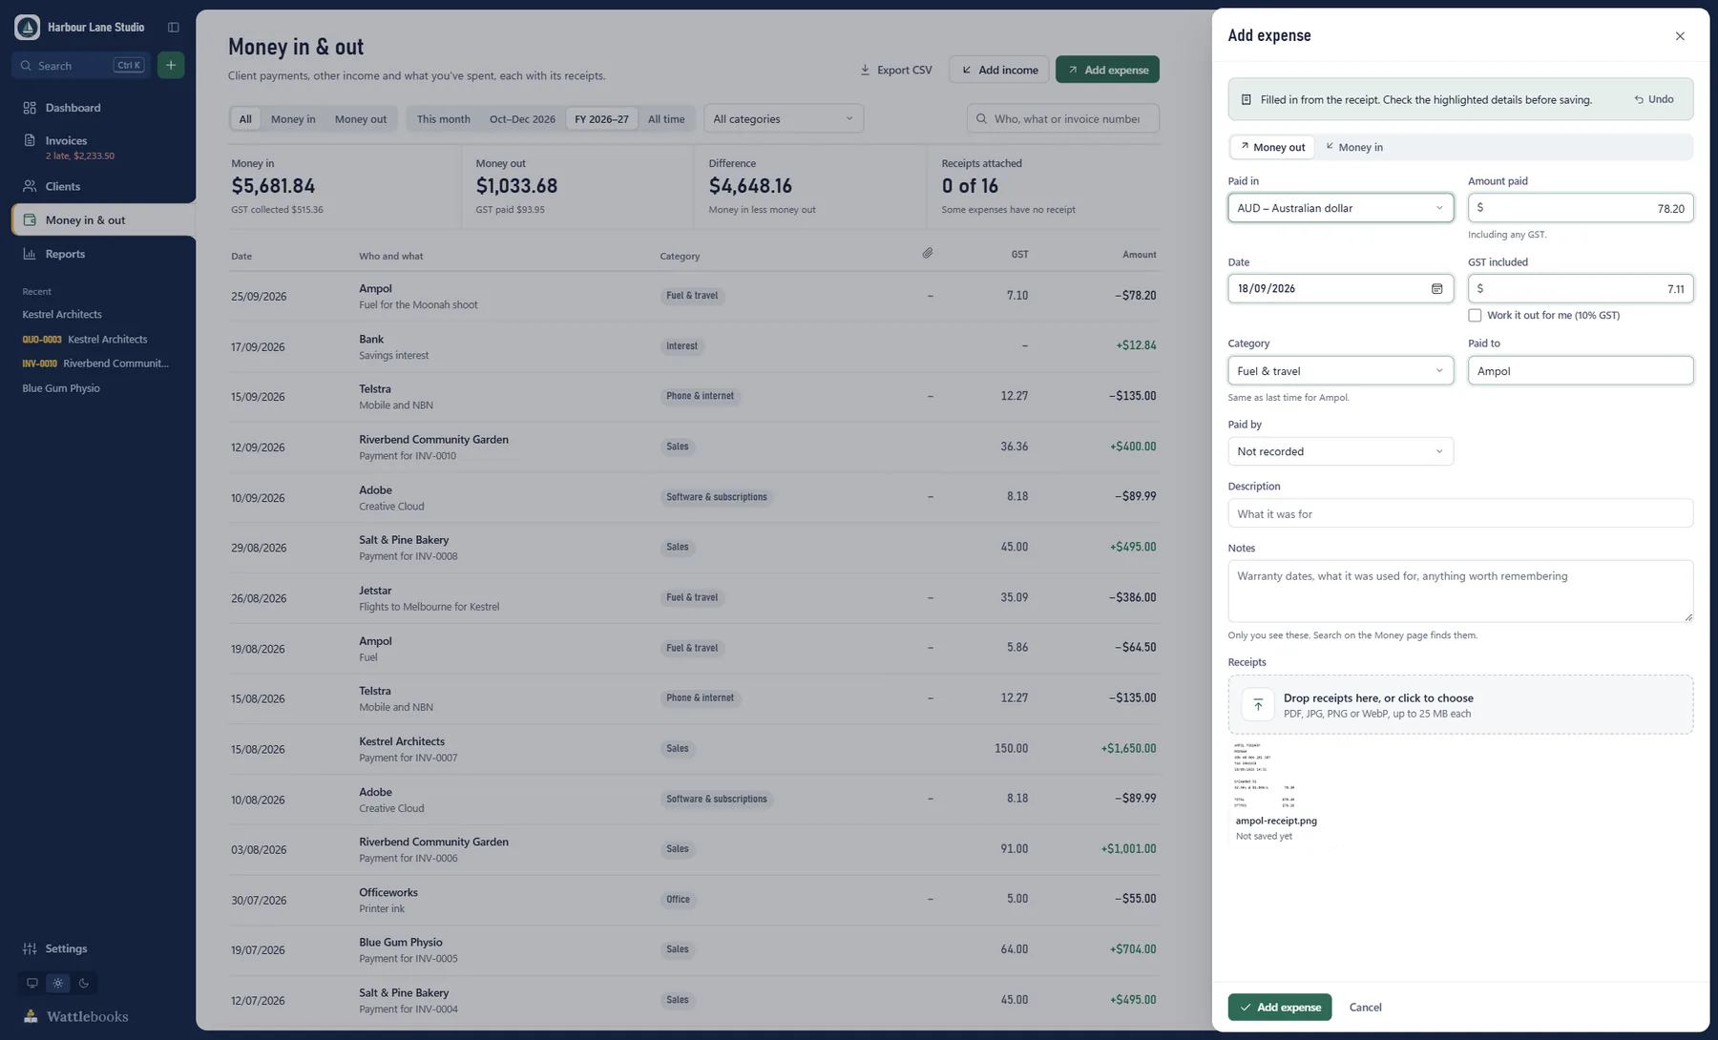The height and width of the screenshot is (1040, 1718).
Task: Click the green plus quick-add button
Action: [x=171, y=65]
